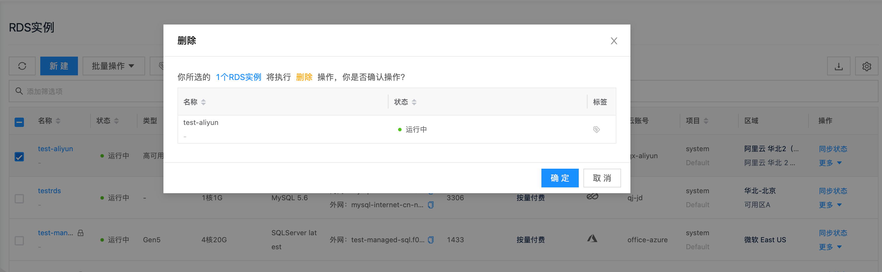Screen dimensions: 882x272
Task: Select the testrds row checkbox
Action: [x=20, y=199]
